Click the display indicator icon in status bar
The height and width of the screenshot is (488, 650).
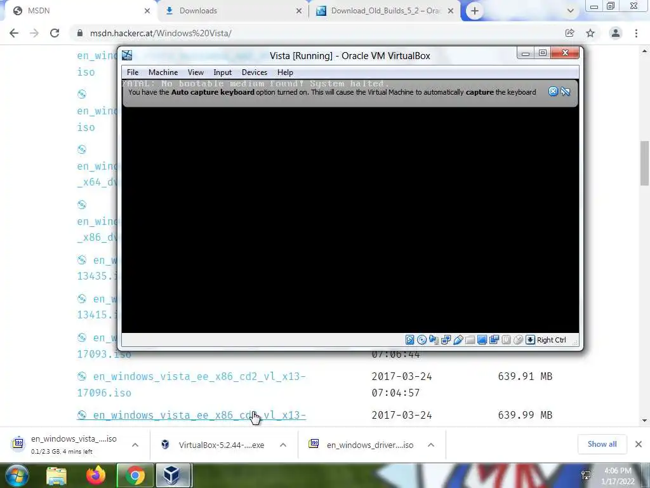pos(482,340)
